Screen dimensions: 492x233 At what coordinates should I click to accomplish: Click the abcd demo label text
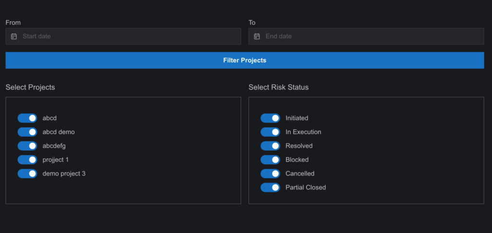click(x=59, y=132)
